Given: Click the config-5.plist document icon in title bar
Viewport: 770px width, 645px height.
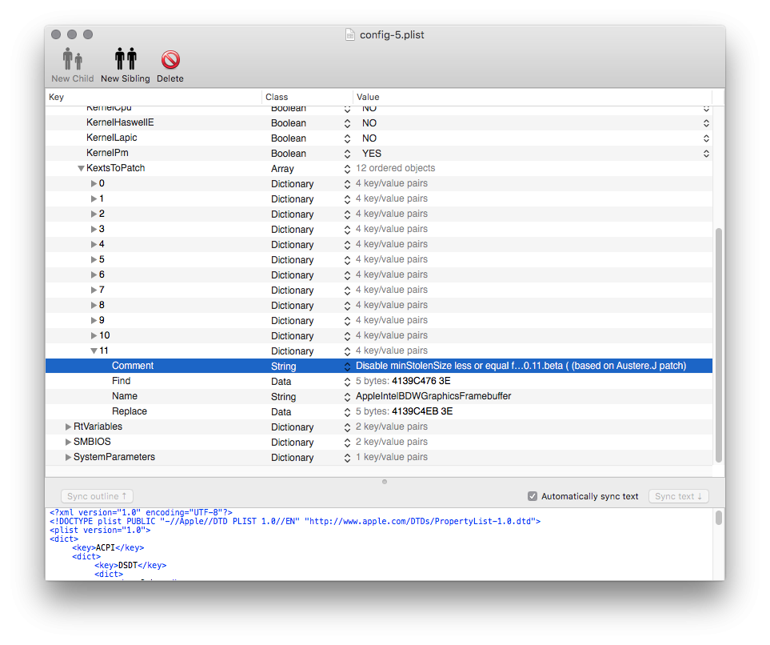Looking at the screenshot, I should (x=349, y=34).
